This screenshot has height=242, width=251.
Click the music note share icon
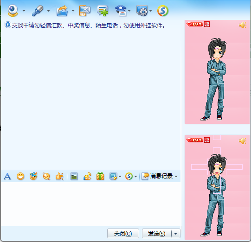(x=87, y=177)
